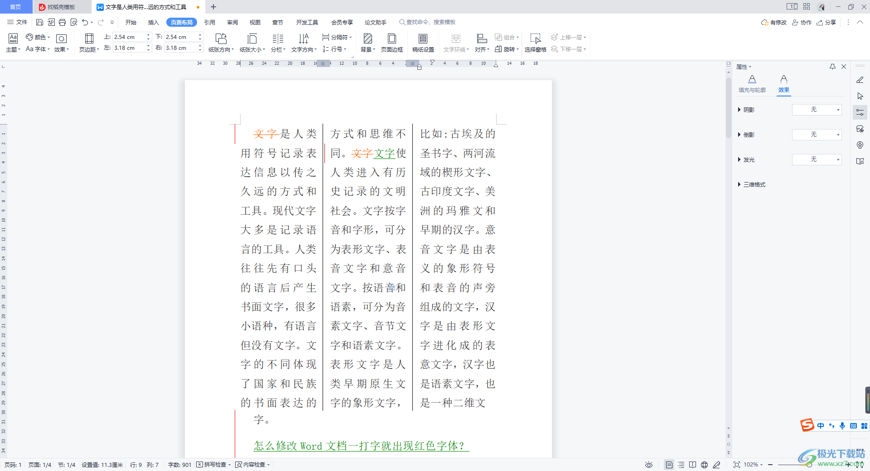
Task: Click the 查找命令 search box
Action: pyautogui.click(x=427, y=22)
